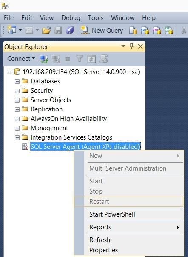Click the Activity Monitor icon in Object Explorer
This screenshot has width=188, height=257.
point(103,59)
